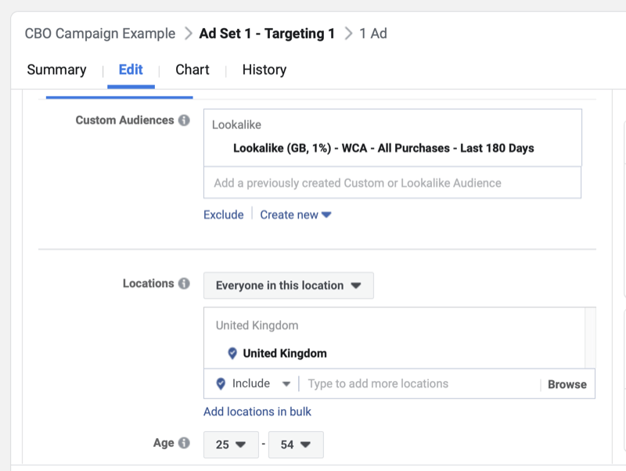The image size is (626, 471).
Task: Click the info icon beside Age
Action: pyautogui.click(x=185, y=442)
